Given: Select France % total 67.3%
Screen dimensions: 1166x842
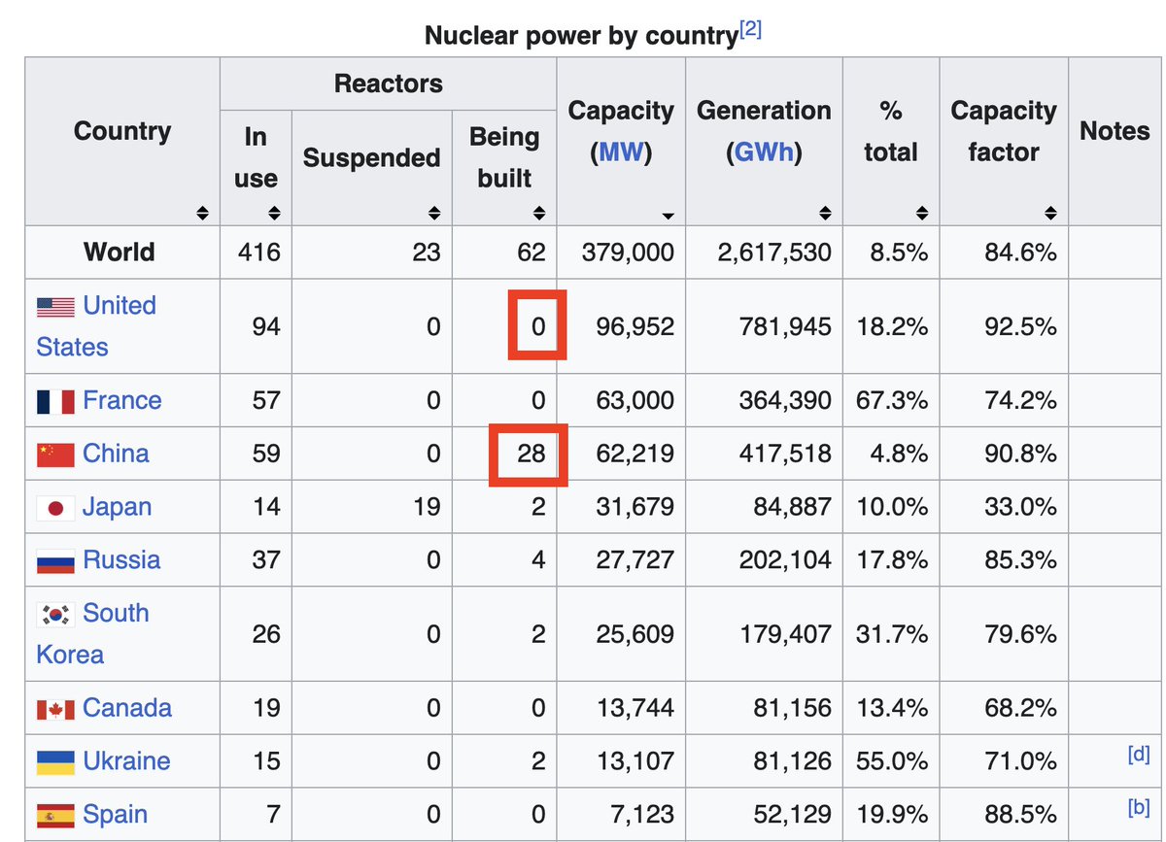Looking at the screenshot, I should tap(892, 400).
